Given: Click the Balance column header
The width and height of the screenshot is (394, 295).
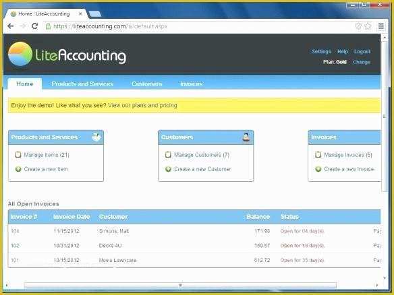Looking at the screenshot, I should [x=258, y=217].
